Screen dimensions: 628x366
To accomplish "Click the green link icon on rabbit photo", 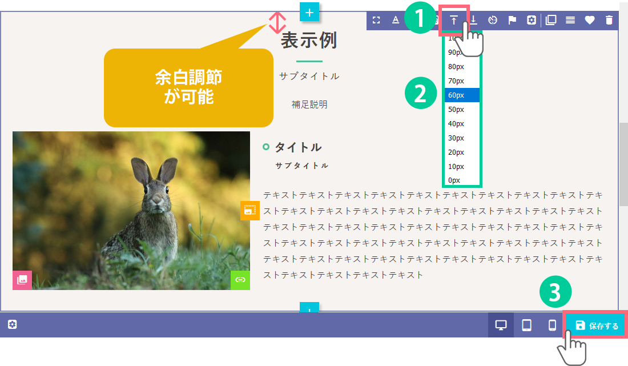I will coord(240,280).
